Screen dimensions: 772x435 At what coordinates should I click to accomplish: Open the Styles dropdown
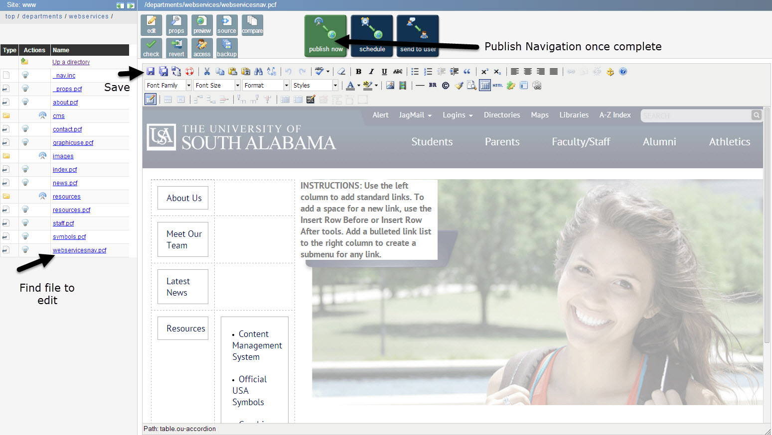point(315,86)
